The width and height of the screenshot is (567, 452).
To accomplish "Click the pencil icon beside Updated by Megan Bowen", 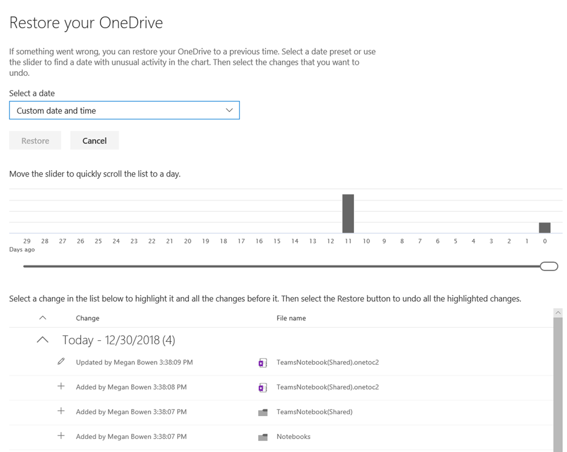I will pos(61,361).
